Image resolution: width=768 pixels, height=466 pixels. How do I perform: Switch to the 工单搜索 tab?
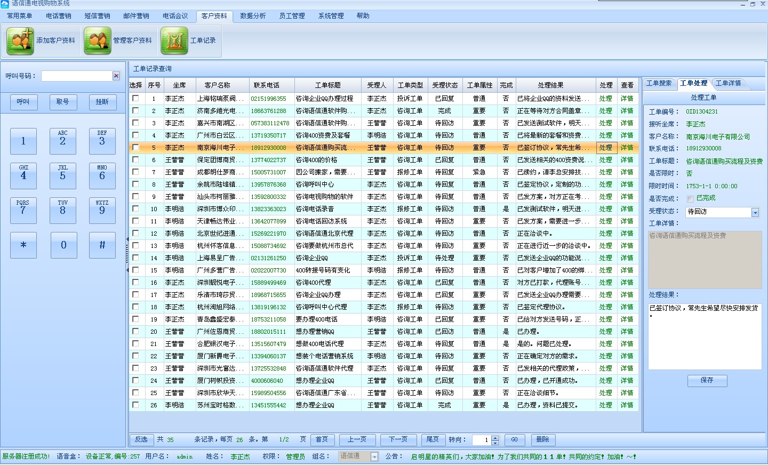(x=659, y=83)
